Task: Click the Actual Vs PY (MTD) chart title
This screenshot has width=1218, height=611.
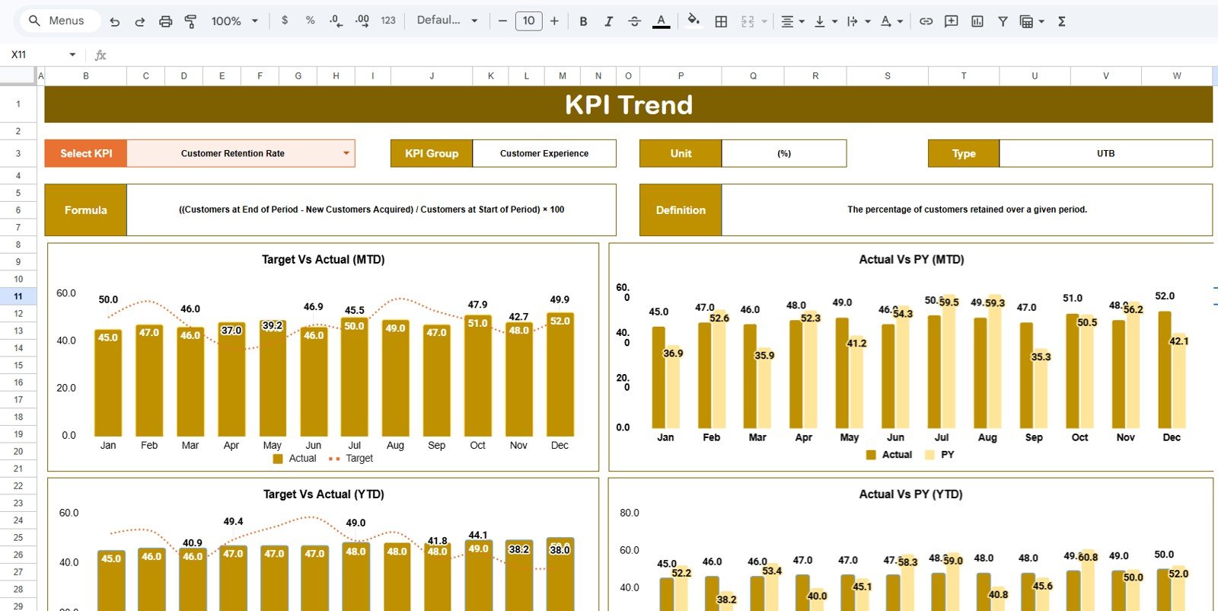Action: pos(911,259)
